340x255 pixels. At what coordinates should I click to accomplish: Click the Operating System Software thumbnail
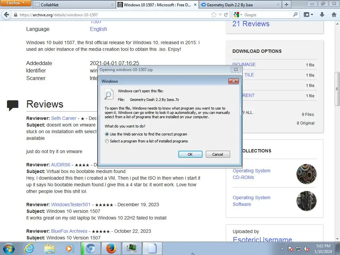click(x=306, y=201)
